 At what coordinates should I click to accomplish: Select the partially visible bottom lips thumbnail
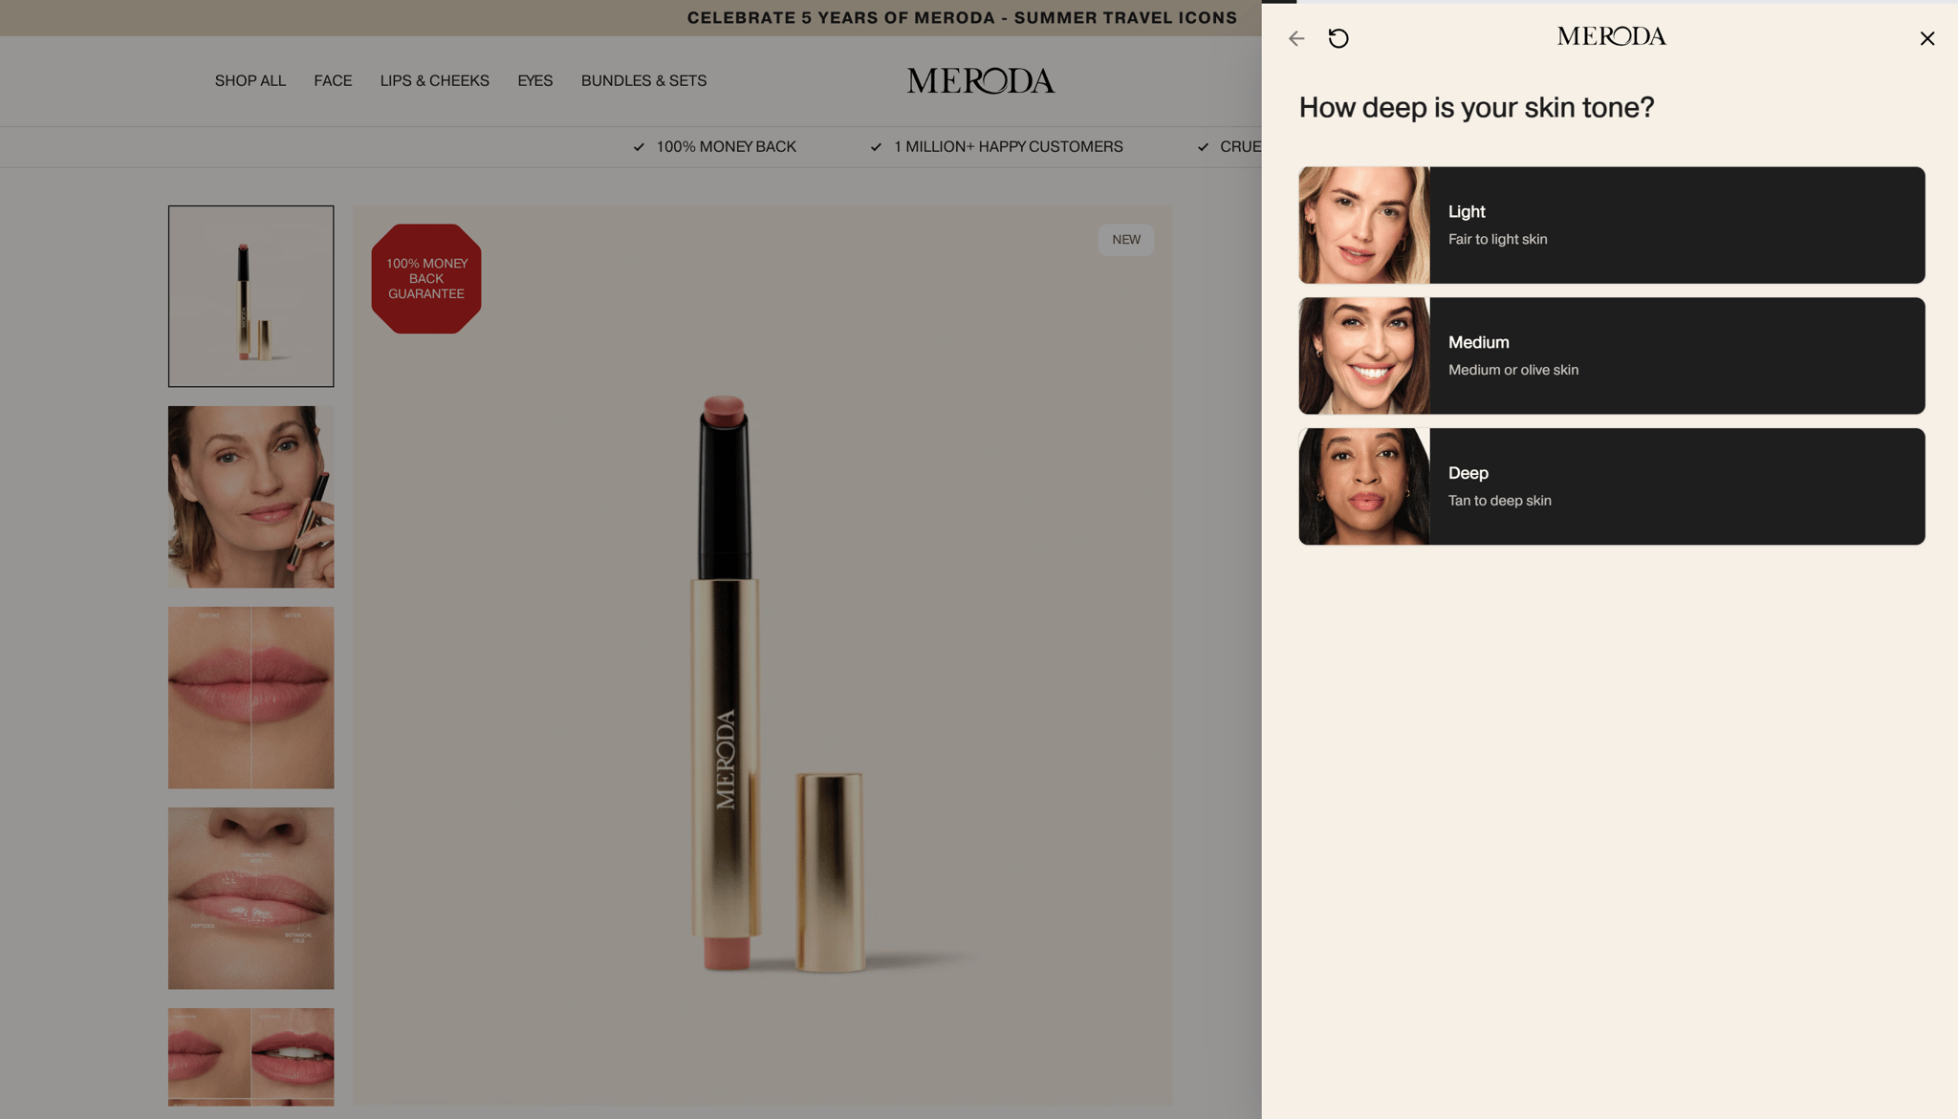click(251, 1057)
